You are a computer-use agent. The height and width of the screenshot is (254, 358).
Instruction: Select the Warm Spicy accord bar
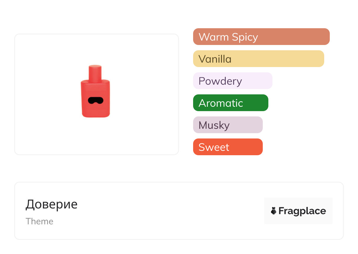point(261,37)
